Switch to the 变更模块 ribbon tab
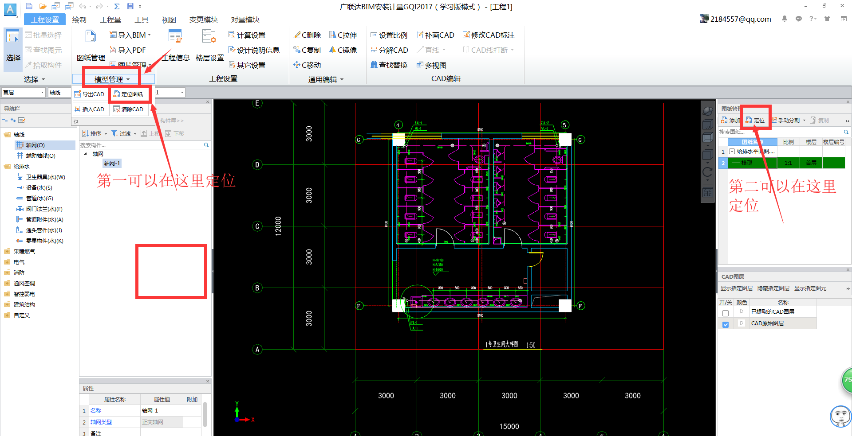Screen dimensions: 852x436 (x=203, y=19)
